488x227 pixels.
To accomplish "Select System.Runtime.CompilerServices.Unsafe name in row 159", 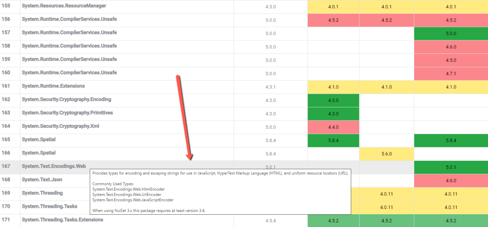I will pos(69,59).
